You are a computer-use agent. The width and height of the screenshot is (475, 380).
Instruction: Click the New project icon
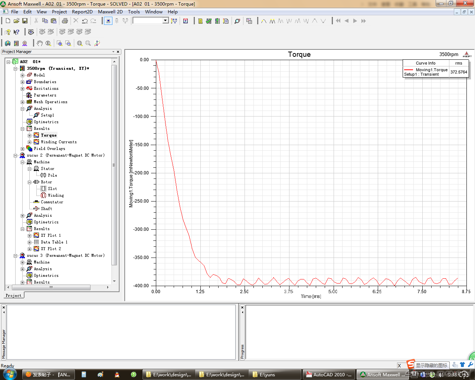tap(8, 21)
